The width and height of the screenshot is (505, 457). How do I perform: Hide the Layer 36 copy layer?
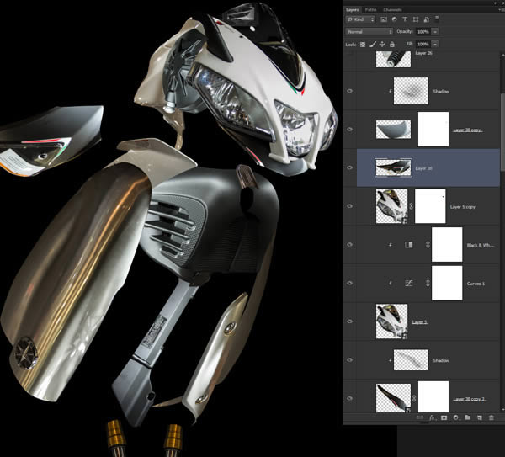pyautogui.click(x=350, y=130)
